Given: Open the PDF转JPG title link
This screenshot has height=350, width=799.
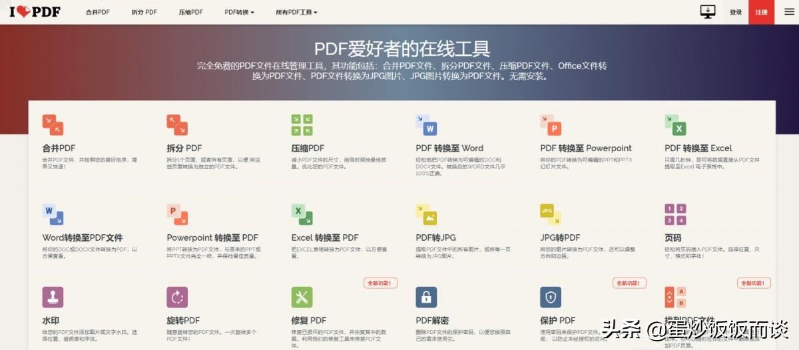Looking at the screenshot, I should click(x=435, y=238).
